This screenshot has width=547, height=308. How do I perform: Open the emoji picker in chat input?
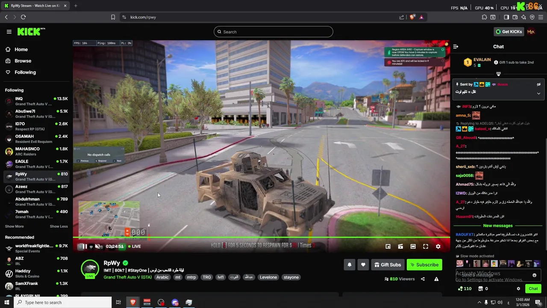coord(534,275)
